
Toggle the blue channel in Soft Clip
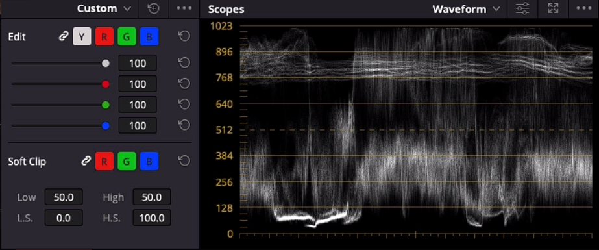149,161
